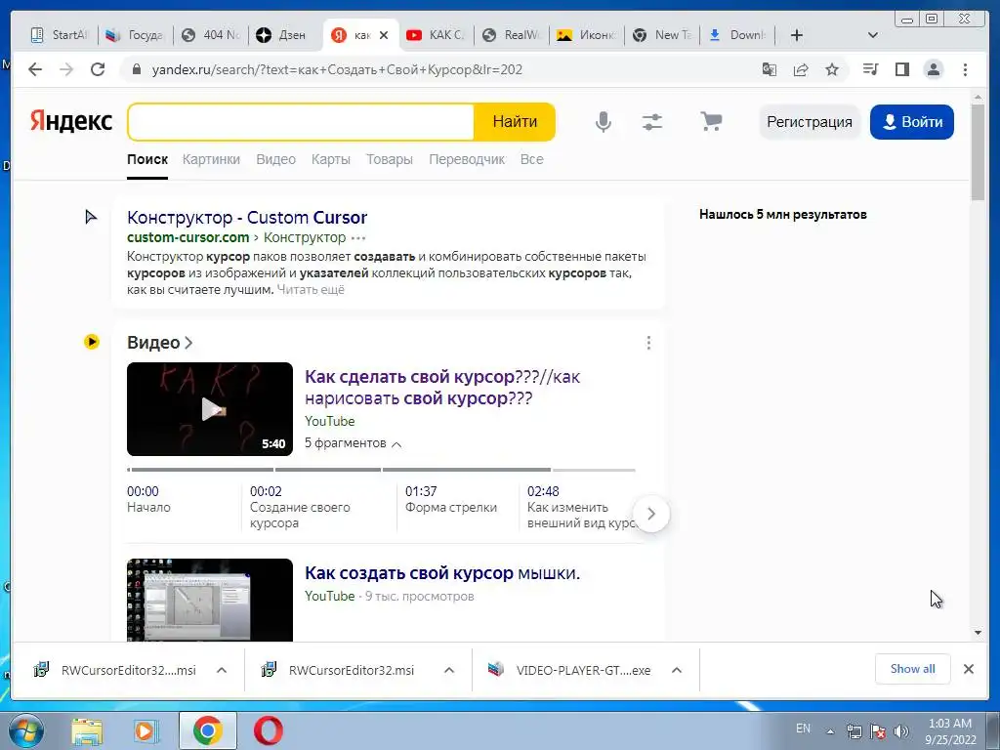1000x750 pixels.
Task: Click the Найти search button
Action: [515, 121]
